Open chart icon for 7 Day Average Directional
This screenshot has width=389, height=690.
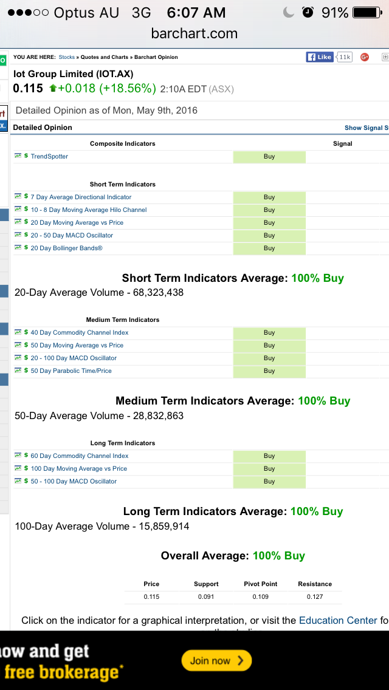18,197
